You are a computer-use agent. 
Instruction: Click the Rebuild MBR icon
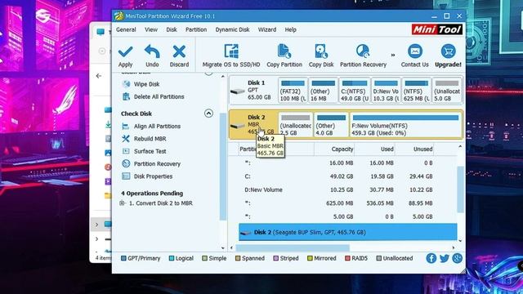126,139
